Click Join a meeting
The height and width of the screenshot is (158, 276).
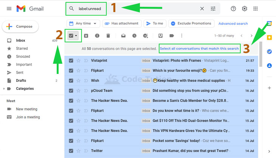[x=28, y=117]
